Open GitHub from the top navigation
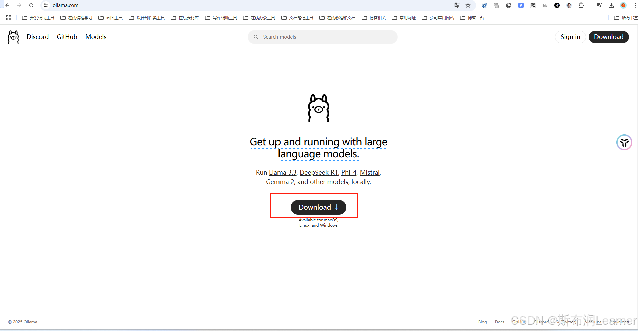 click(x=67, y=37)
